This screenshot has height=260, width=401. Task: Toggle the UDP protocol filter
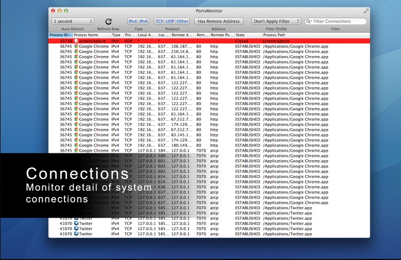[x=170, y=21]
